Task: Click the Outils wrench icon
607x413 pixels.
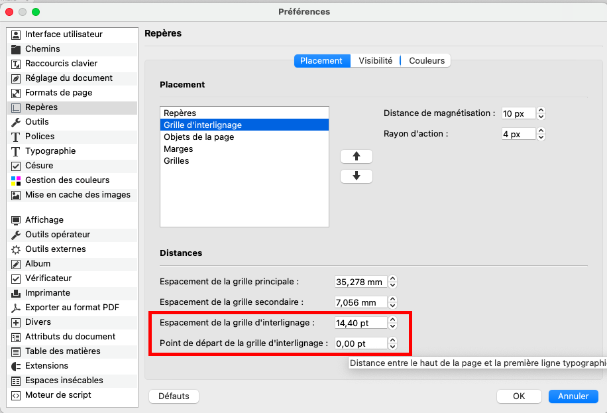Action: 17,122
